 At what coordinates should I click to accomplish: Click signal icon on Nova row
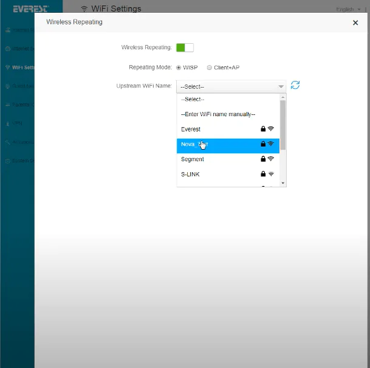point(271,144)
